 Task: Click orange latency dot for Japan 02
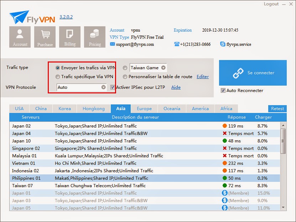pos(225,126)
